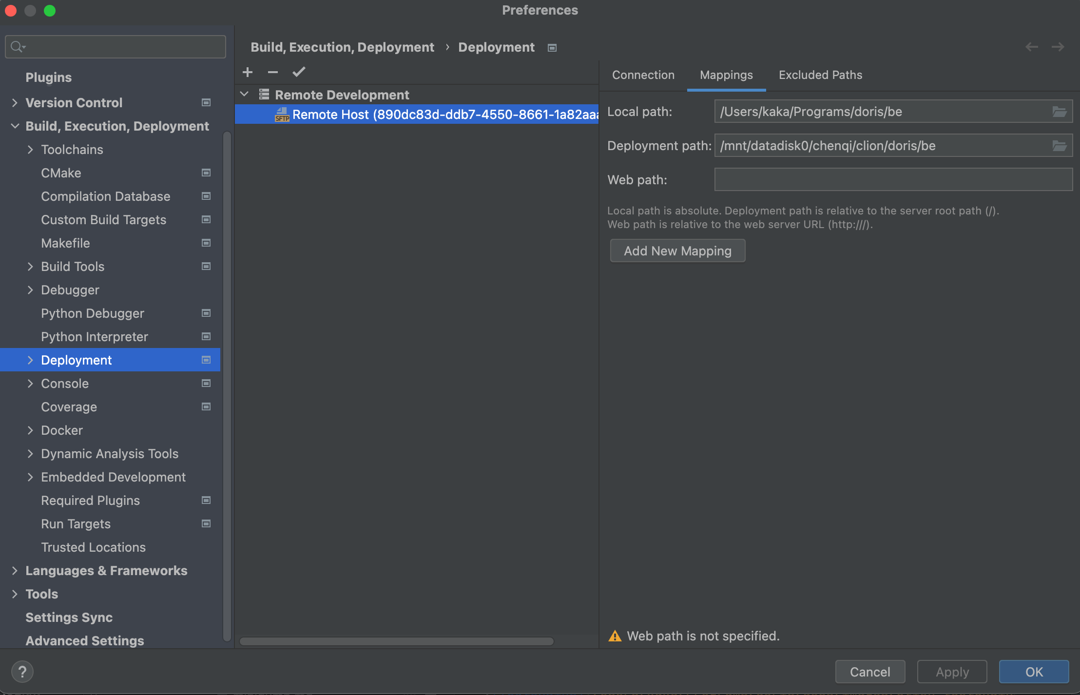The image size is (1080, 695).
Task: Select Python Interpreter in settings tree
Action: tap(95, 337)
